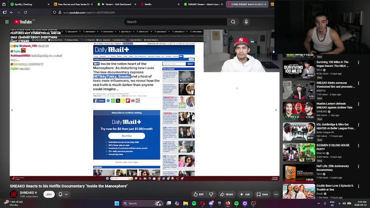Click the browser address bar URL
This screenshot has height=208, width=370.
[x=89, y=12]
